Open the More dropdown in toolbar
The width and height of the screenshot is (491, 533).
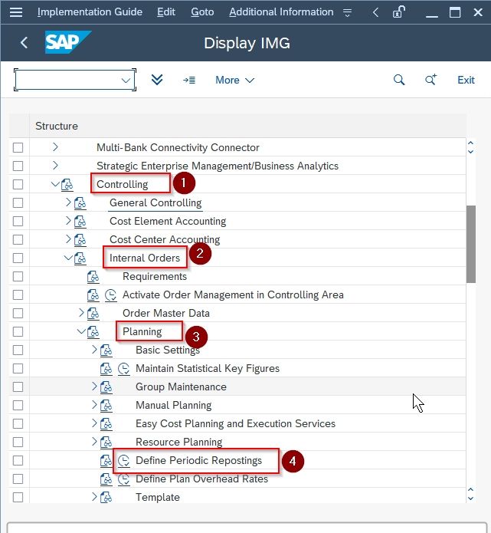point(234,81)
